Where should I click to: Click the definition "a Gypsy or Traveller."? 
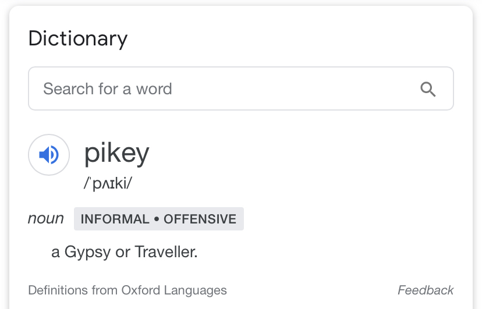pos(124,252)
